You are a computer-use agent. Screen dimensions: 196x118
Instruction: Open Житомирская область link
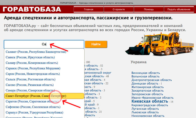click(148, 87)
